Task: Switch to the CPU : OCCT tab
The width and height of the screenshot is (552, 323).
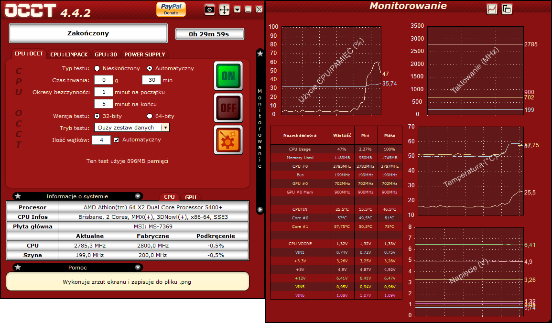Action: pyautogui.click(x=29, y=54)
